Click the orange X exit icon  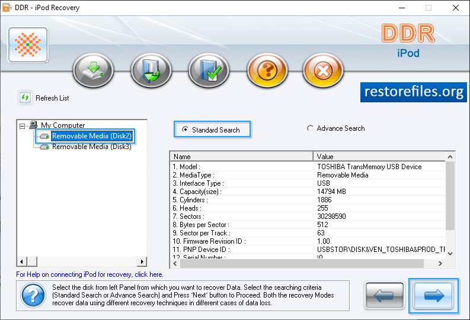[323, 70]
